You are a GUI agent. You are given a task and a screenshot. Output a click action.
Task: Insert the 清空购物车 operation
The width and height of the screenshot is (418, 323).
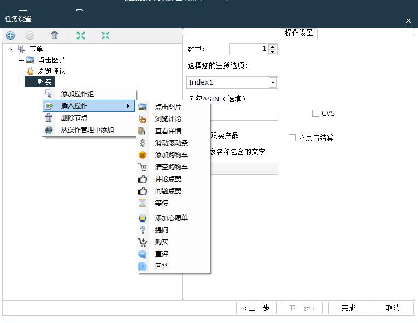pyautogui.click(x=173, y=167)
